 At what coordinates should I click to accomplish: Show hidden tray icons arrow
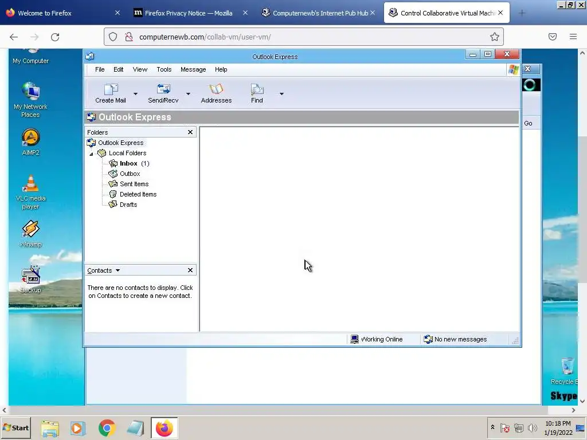[x=492, y=427]
